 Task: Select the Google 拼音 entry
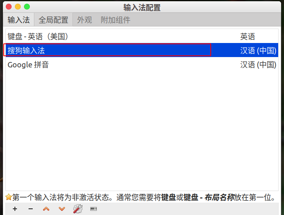coord(142,64)
